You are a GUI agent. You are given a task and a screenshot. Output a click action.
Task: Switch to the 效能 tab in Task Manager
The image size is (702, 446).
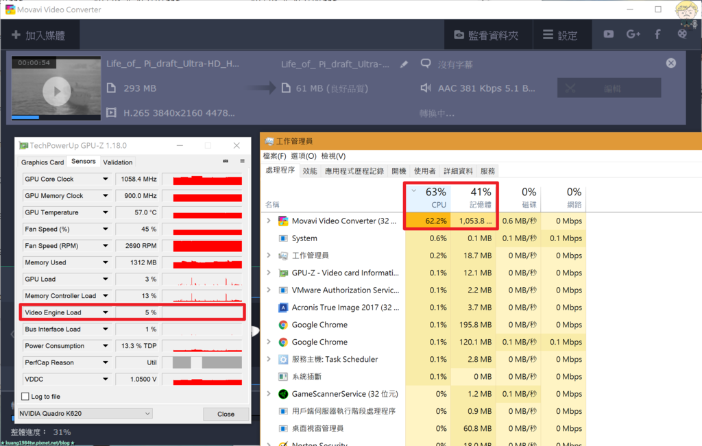309,171
